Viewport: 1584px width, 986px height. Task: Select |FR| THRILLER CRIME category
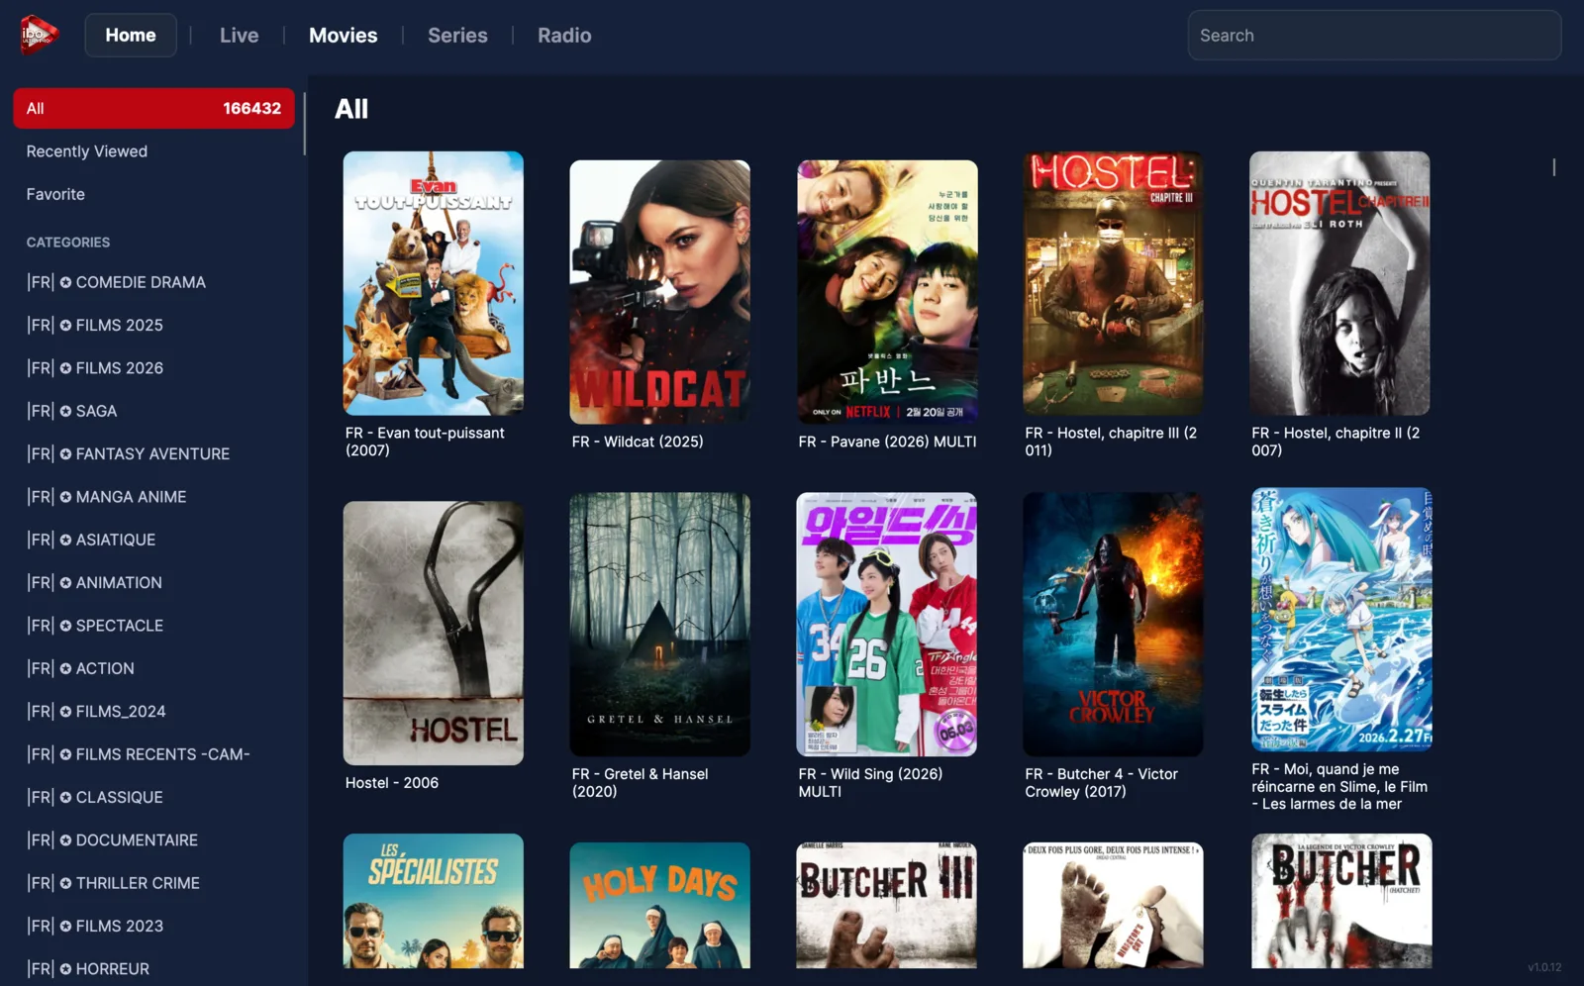153,883
